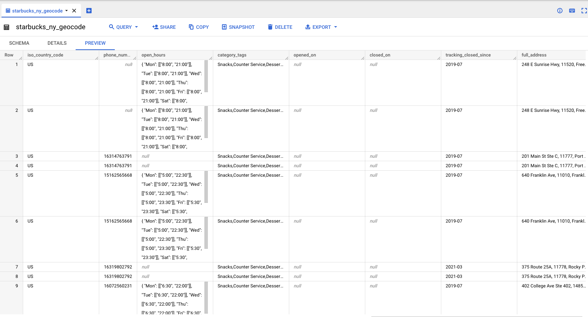Open keyboard shortcuts icon
Screen dimensions: 588x317
click(572, 11)
